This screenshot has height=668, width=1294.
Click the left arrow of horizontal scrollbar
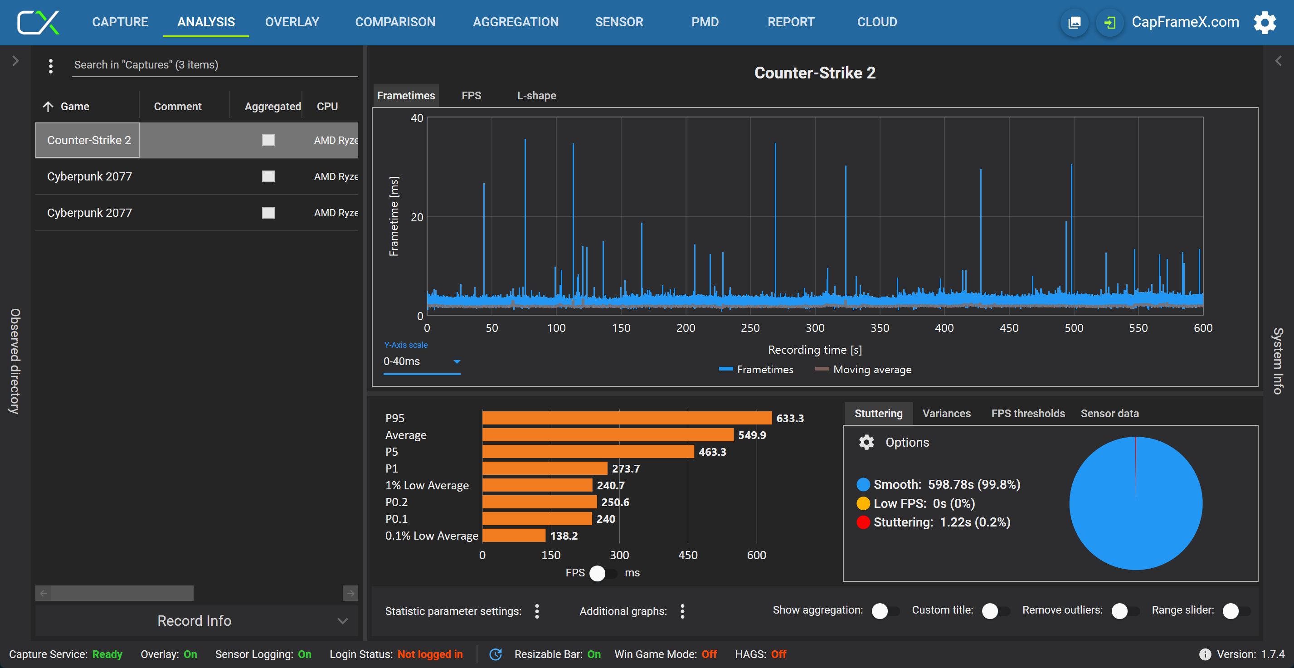(x=44, y=593)
